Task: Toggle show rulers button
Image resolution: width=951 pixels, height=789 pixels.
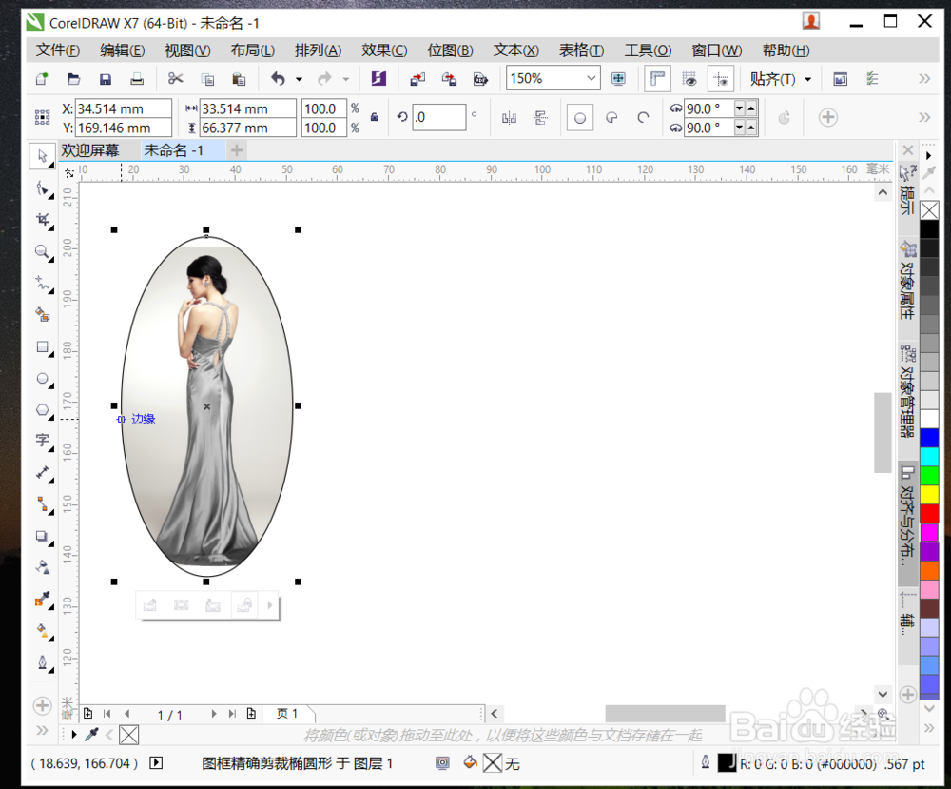Action: click(x=658, y=79)
